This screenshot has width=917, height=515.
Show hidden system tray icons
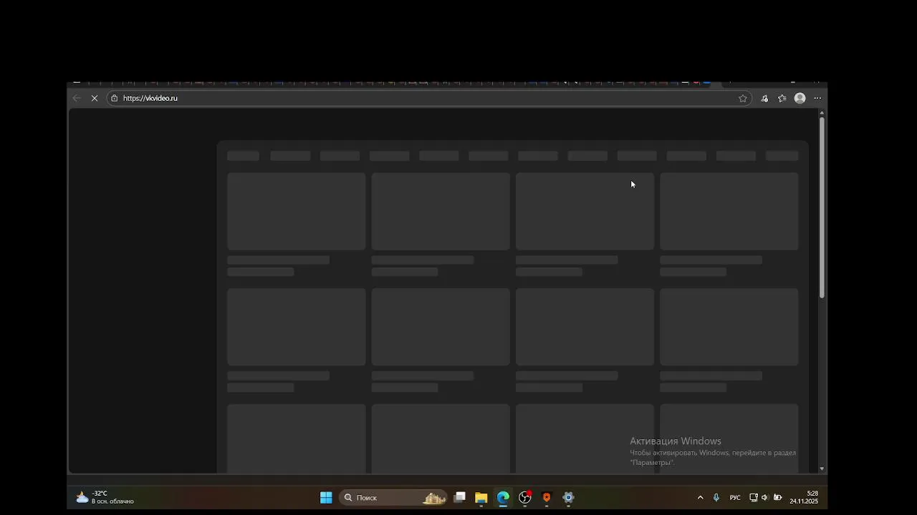700,498
